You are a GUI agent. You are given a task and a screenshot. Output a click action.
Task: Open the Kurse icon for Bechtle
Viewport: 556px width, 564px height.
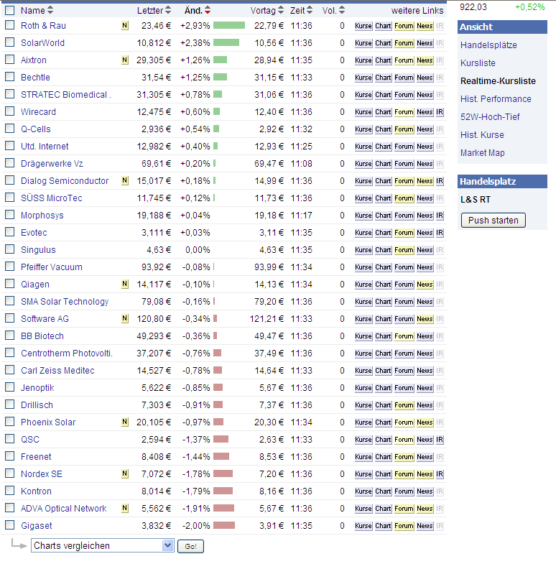pos(363,78)
